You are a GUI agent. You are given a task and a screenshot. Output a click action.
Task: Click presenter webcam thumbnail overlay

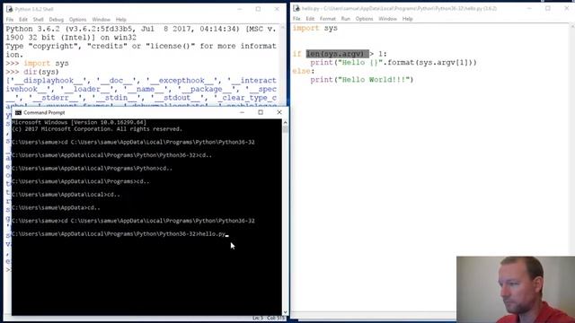click(x=516, y=289)
